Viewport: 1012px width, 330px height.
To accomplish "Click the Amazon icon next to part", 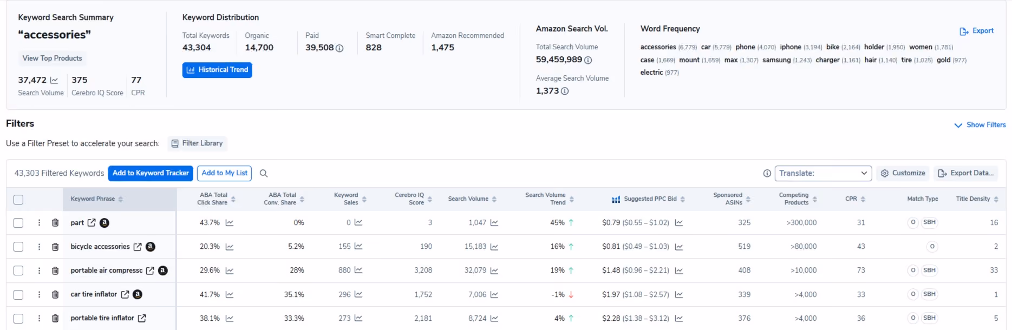I will point(105,222).
